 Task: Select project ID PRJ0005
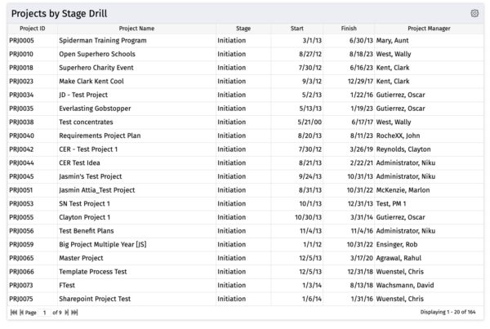pos(21,41)
